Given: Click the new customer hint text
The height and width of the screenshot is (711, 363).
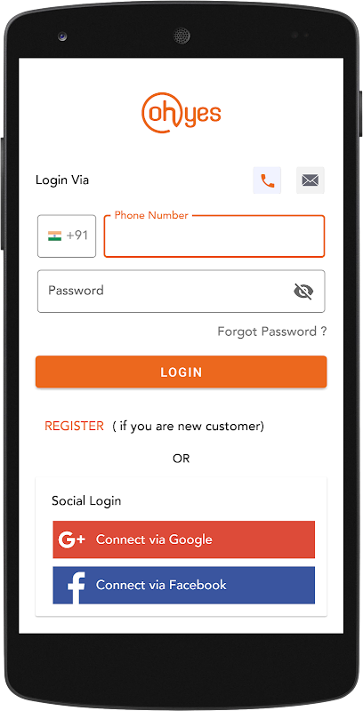Looking at the screenshot, I should (189, 427).
